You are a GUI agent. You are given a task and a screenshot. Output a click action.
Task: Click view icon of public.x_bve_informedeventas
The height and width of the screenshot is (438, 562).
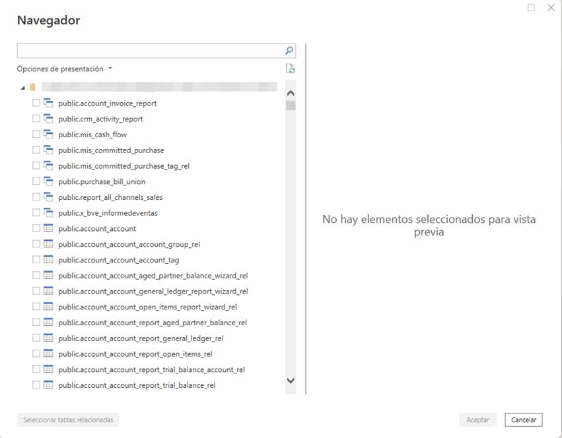(48, 212)
